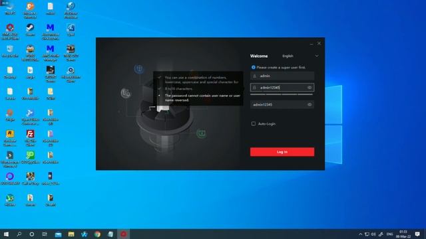Open the English language dropdown
Viewport: 426px width, 239px height.
[300, 56]
